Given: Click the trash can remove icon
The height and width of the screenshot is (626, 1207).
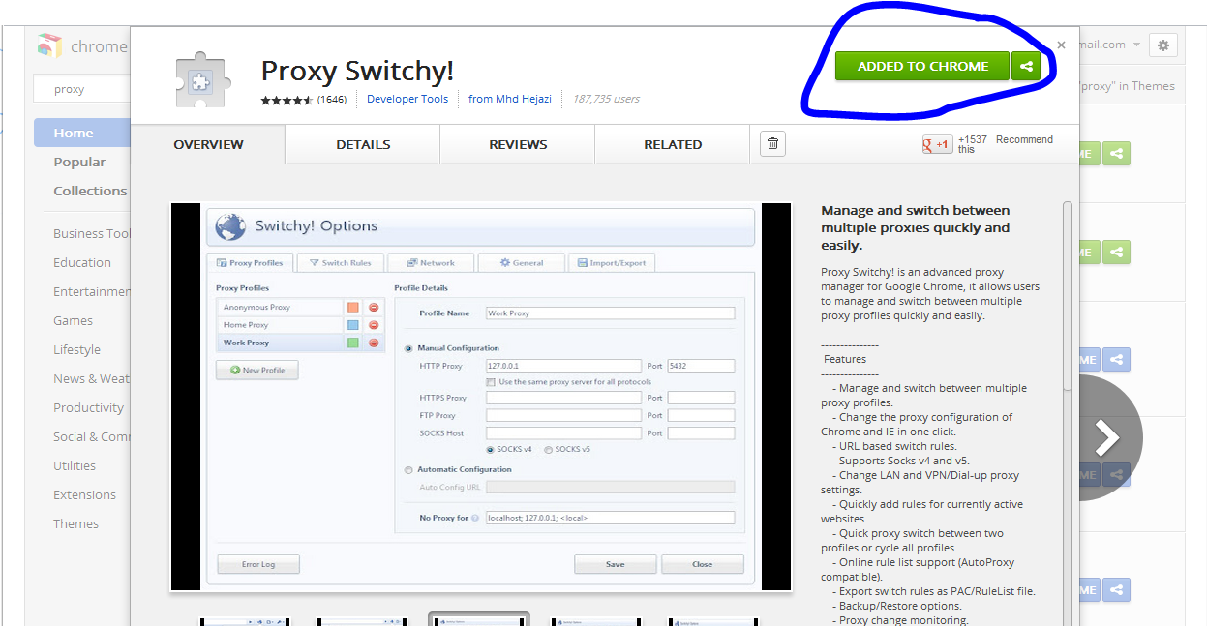Looking at the screenshot, I should 772,144.
